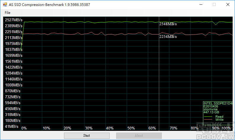
Task: Click the 1975MB/s axis label
Action: click(x=14, y=44)
